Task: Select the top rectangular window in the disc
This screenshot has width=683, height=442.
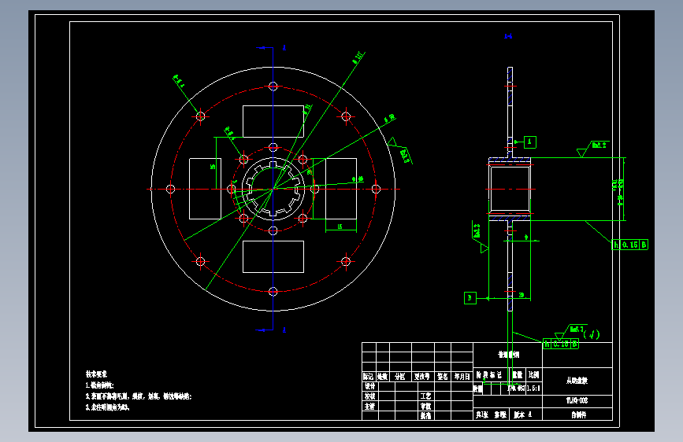Action: coord(273,121)
